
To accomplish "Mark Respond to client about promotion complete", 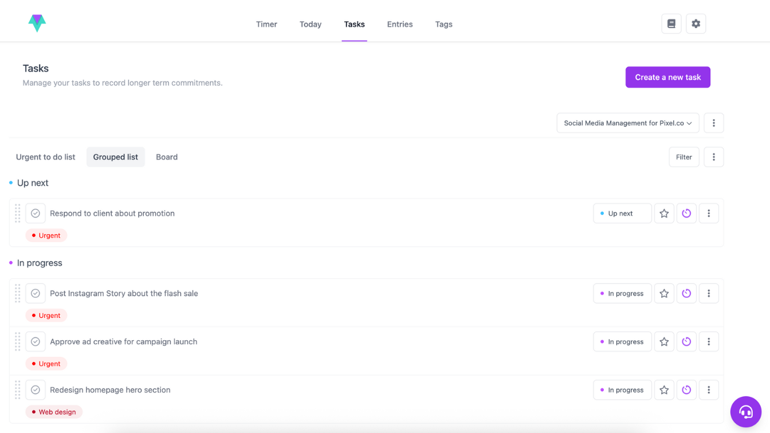I will click(x=36, y=214).
